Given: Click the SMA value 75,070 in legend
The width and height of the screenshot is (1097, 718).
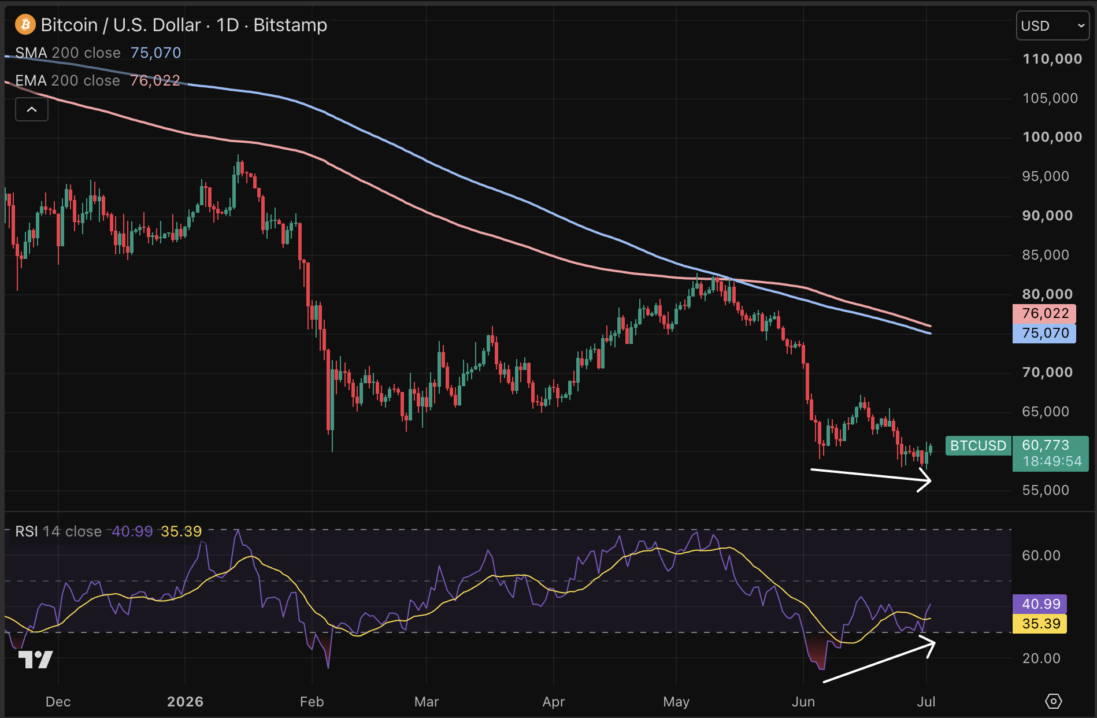Looking at the screenshot, I should pos(156,53).
